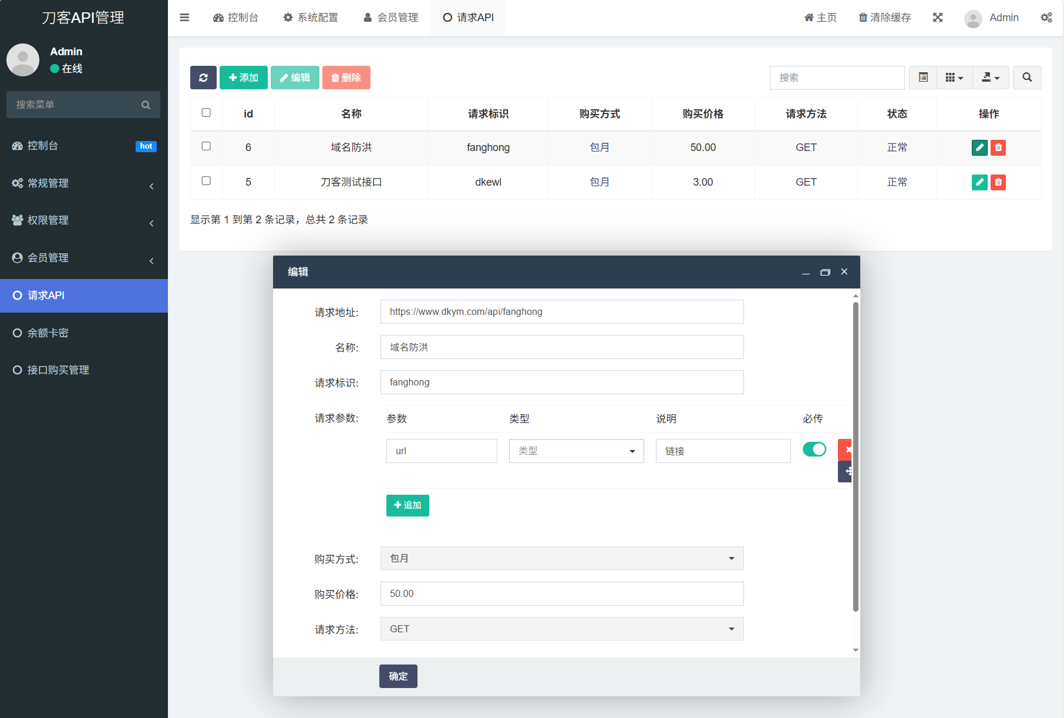1064x718 pixels.
Task: Expand the 常规管理 sidebar section
Action: click(83, 183)
